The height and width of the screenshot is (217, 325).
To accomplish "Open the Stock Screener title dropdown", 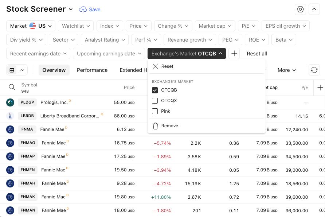I will (x=39, y=9).
